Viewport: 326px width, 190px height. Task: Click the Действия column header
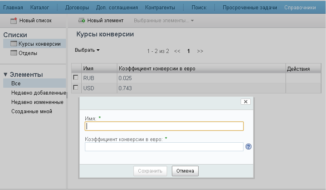pos(303,68)
